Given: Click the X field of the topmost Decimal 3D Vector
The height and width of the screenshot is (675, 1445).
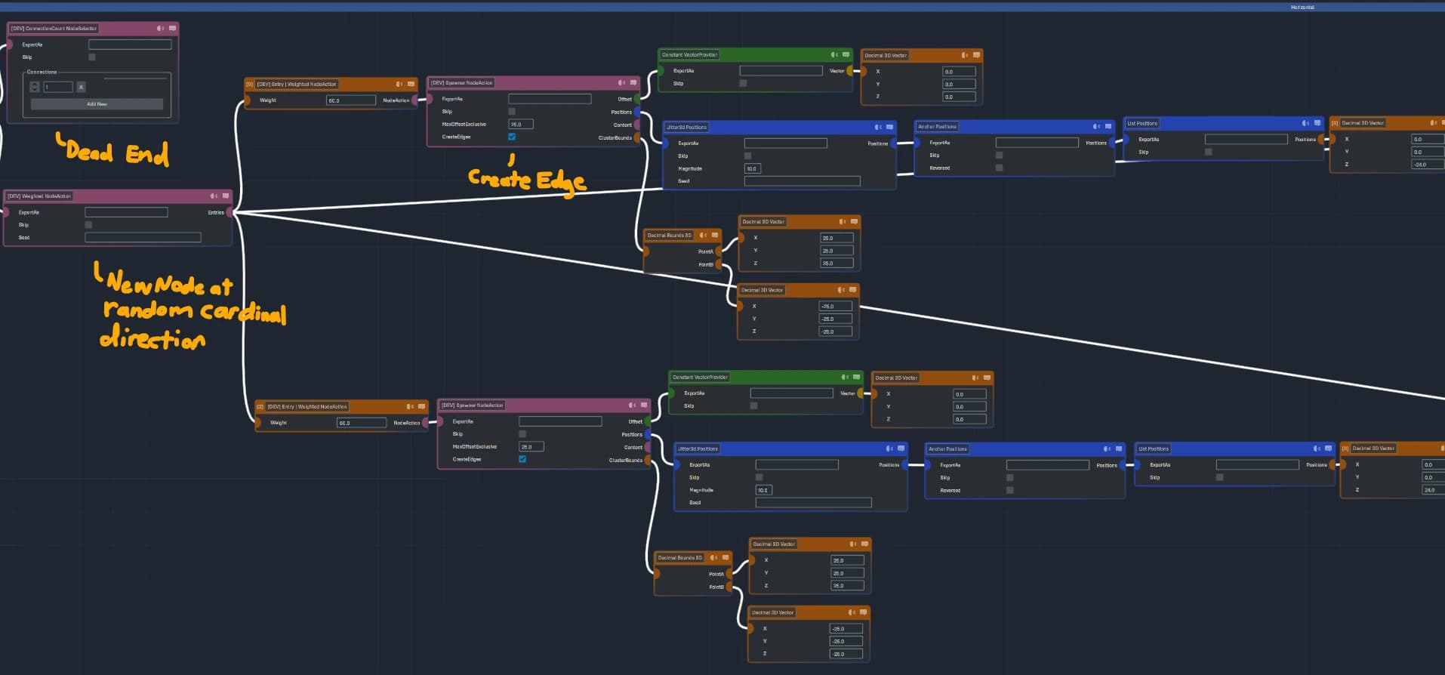Looking at the screenshot, I should tap(959, 72).
